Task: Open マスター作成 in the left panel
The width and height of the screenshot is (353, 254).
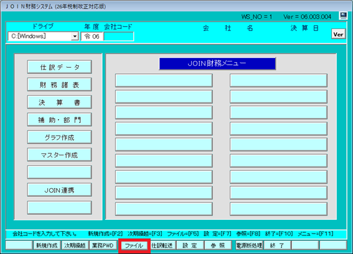Action: (x=59, y=155)
